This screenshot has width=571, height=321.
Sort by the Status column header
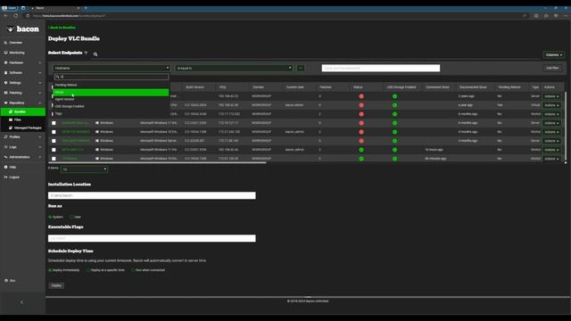[x=358, y=87]
